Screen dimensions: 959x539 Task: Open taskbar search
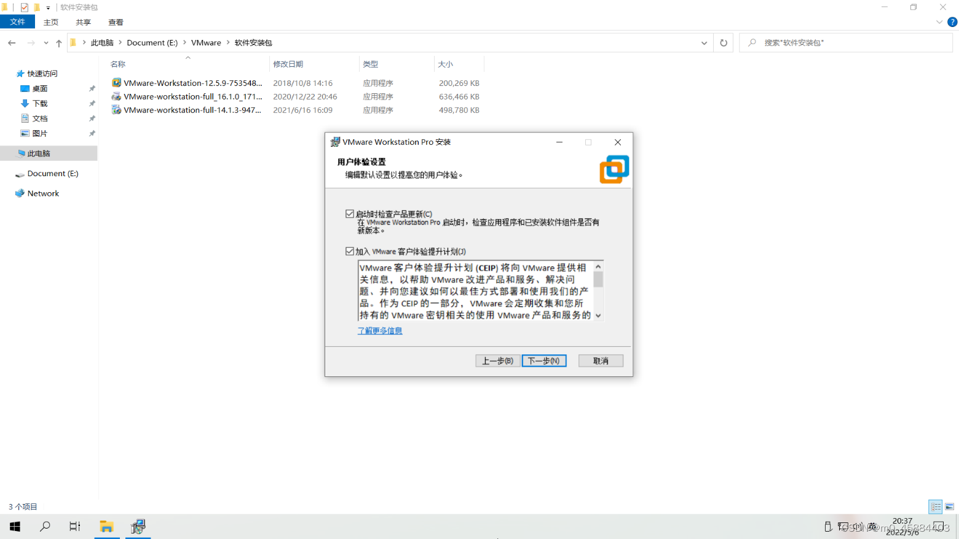pos(45,526)
